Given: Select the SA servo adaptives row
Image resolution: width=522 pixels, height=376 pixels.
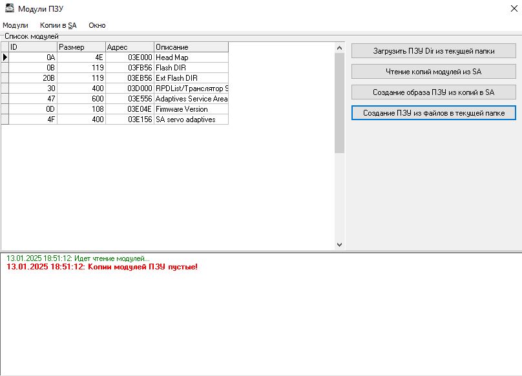Looking at the screenshot, I should tap(115, 120).
